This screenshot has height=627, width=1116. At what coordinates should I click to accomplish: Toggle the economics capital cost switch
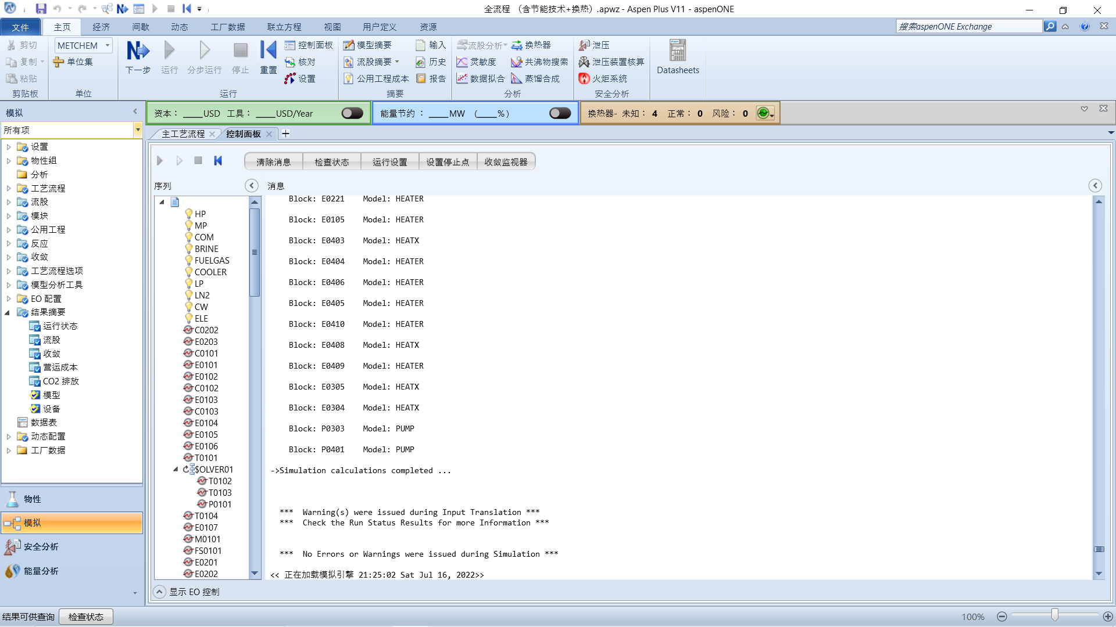point(352,113)
